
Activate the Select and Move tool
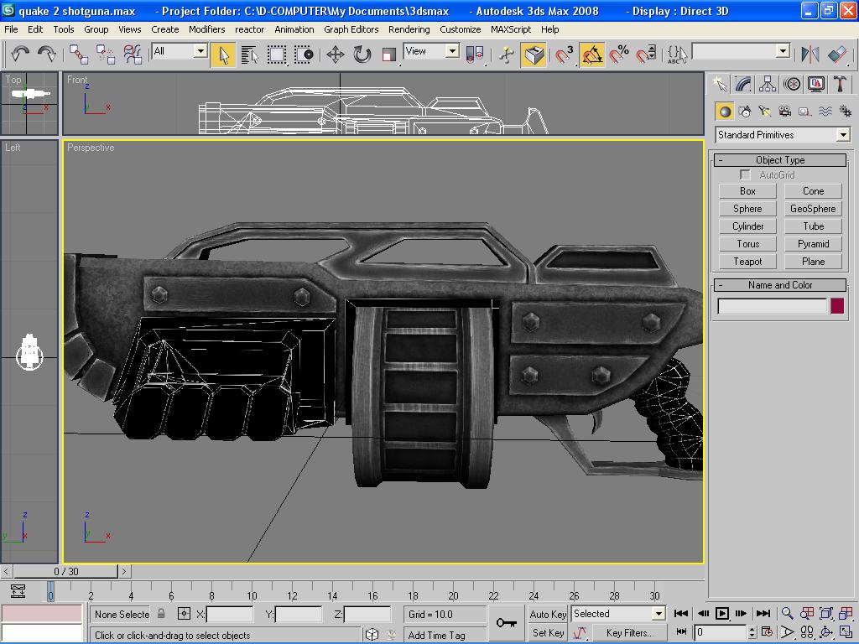click(336, 55)
